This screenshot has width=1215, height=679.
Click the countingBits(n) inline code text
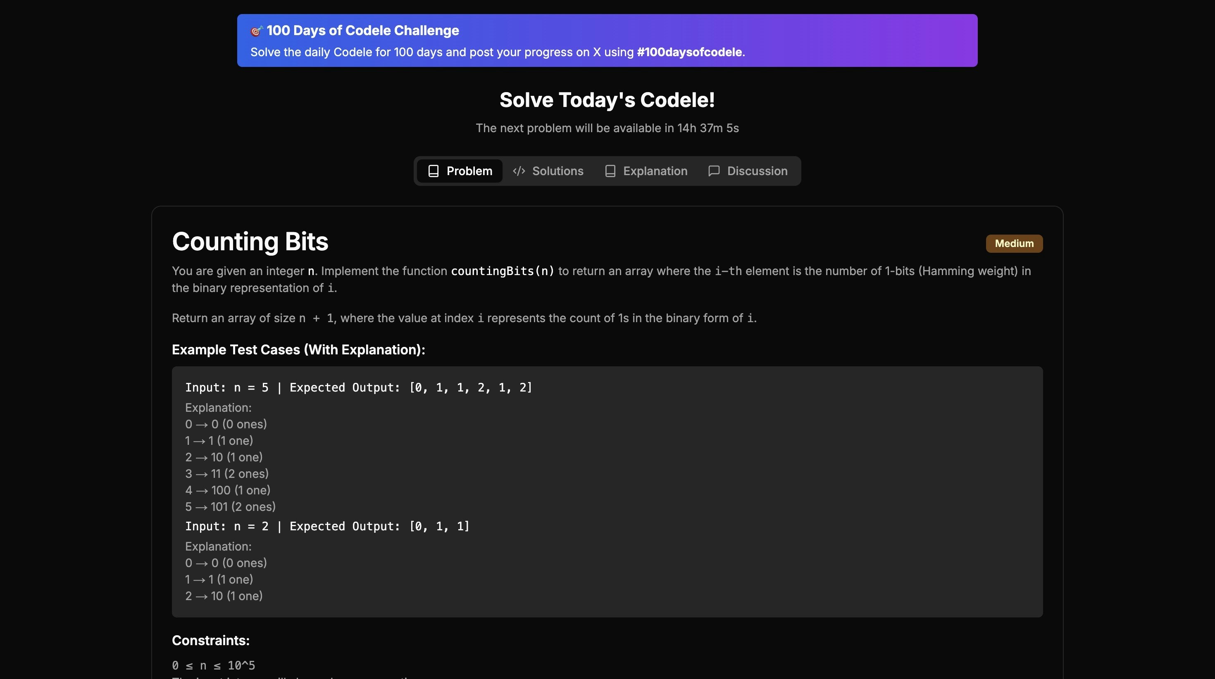(x=502, y=271)
